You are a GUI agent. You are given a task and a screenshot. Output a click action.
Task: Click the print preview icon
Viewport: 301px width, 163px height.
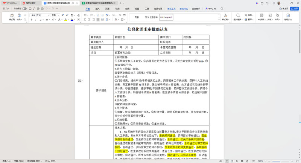42,9
